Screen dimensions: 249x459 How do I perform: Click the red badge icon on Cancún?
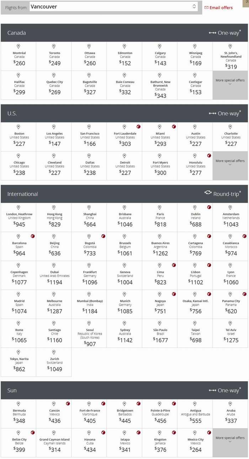click(68, 403)
